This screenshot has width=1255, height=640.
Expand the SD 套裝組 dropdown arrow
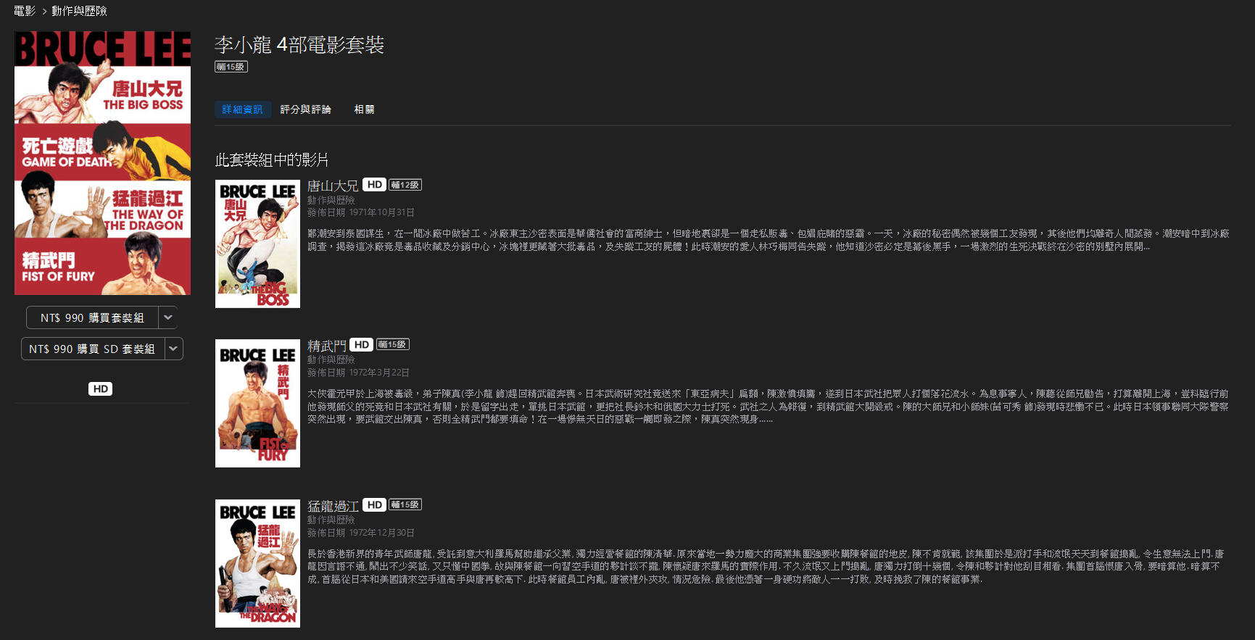point(173,349)
